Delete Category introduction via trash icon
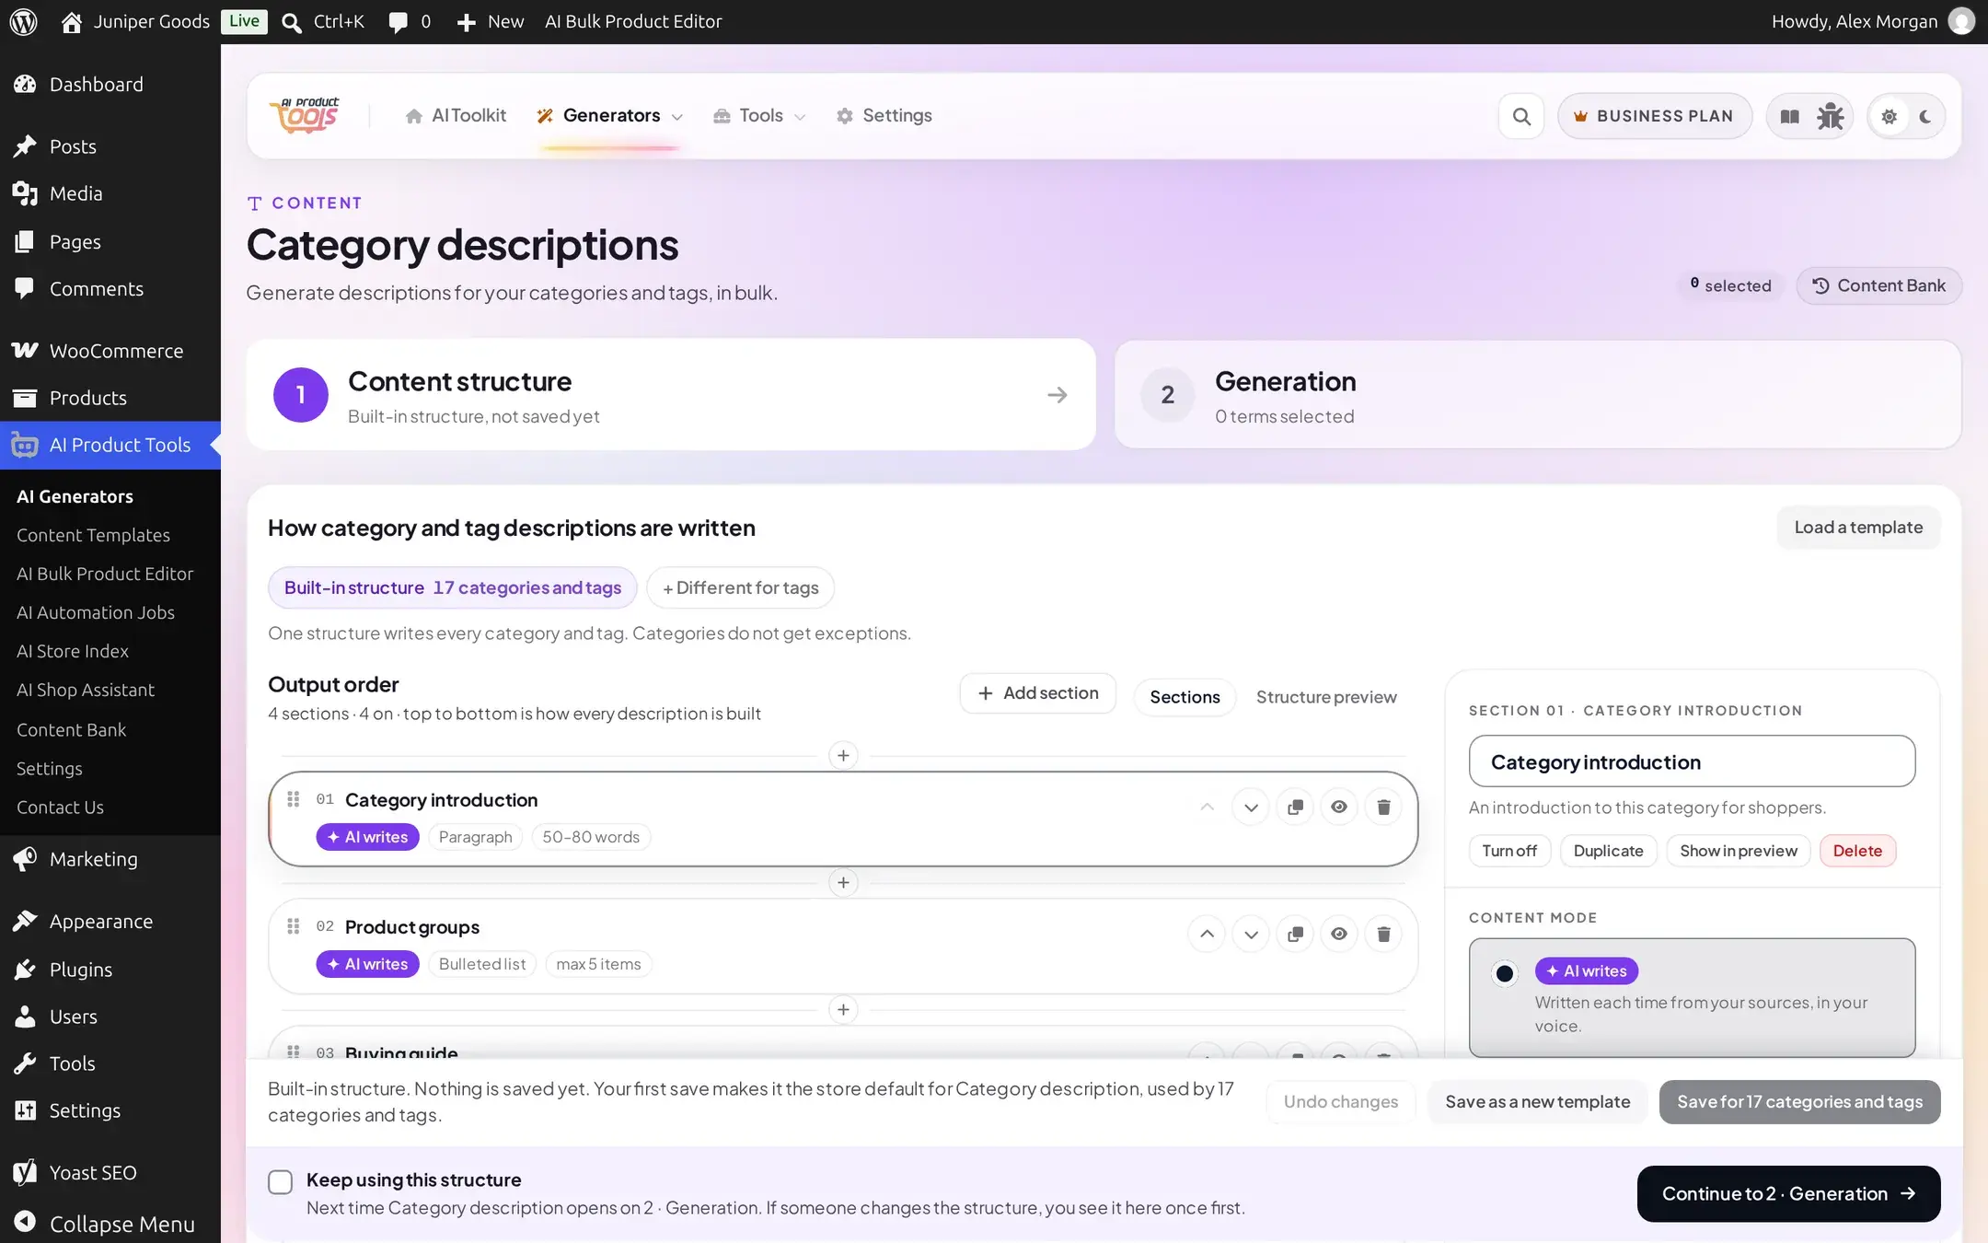This screenshot has height=1243, width=1988. coord(1383,807)
